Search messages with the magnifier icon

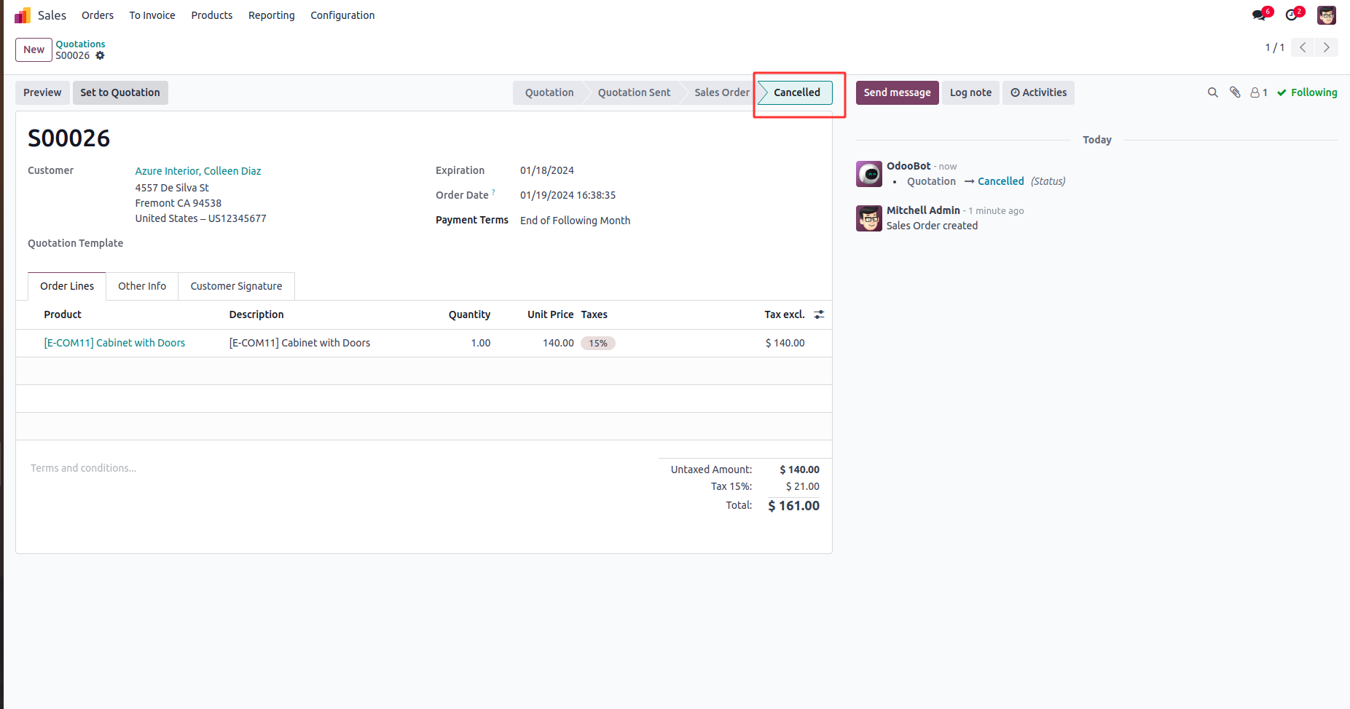point(1212,92)
